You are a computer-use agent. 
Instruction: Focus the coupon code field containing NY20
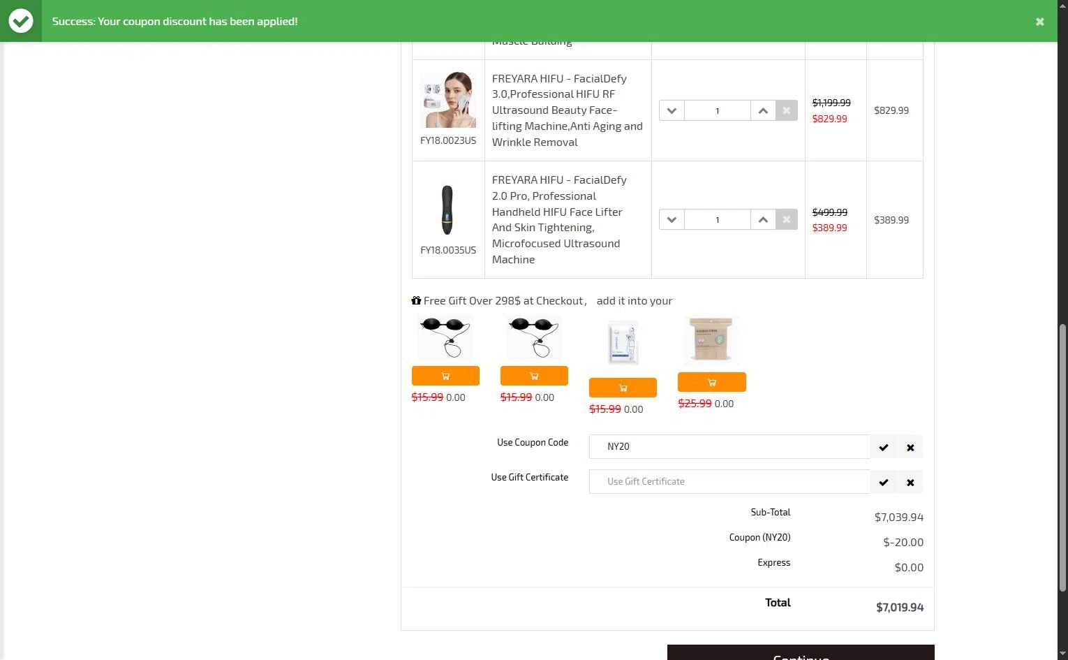pyautogui.click(x=729, y=447)
